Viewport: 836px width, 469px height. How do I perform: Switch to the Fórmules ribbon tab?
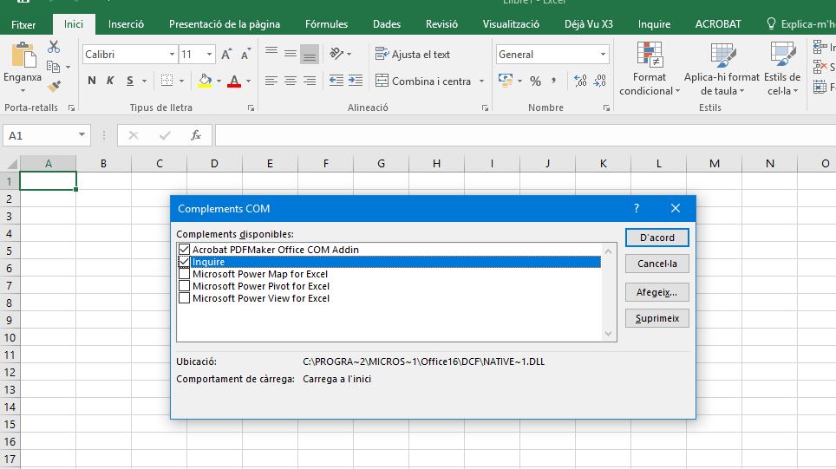pos(326,24)
